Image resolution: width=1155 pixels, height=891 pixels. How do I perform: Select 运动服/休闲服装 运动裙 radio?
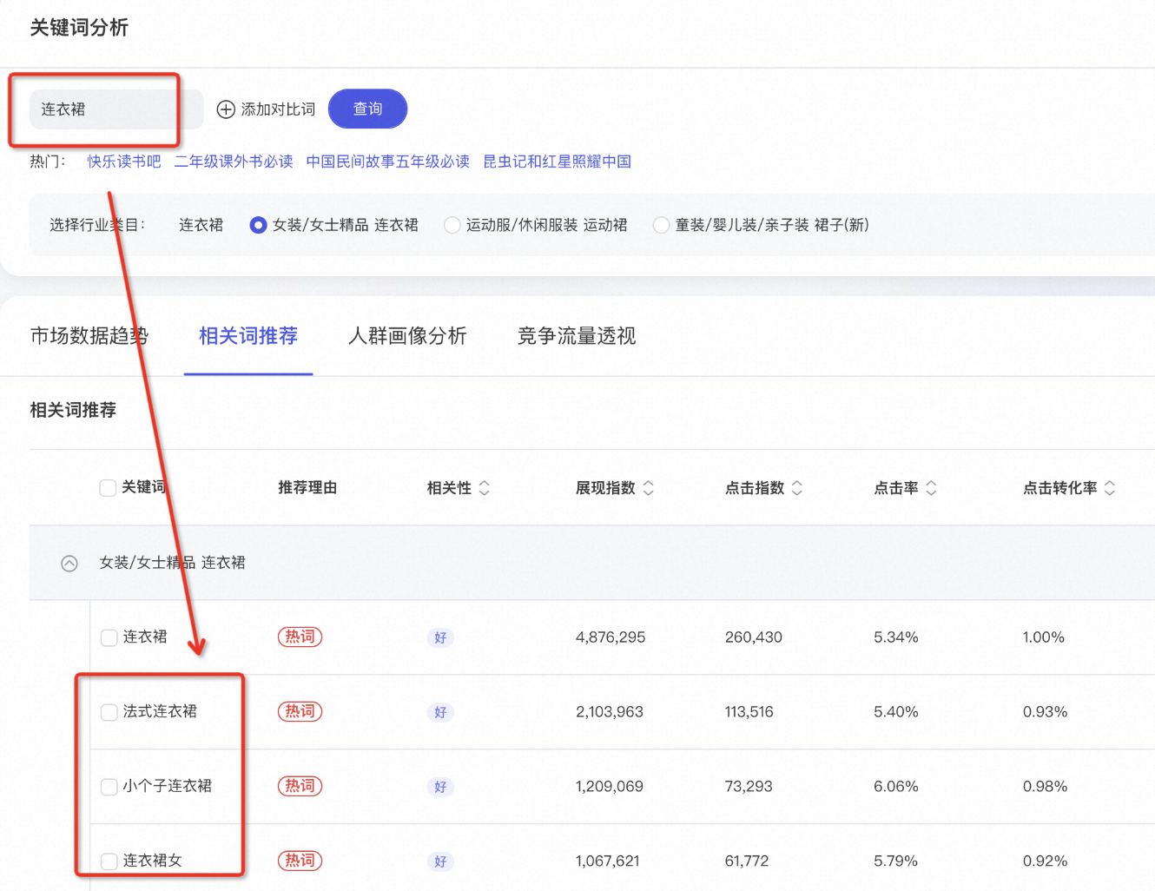[452, 225]
